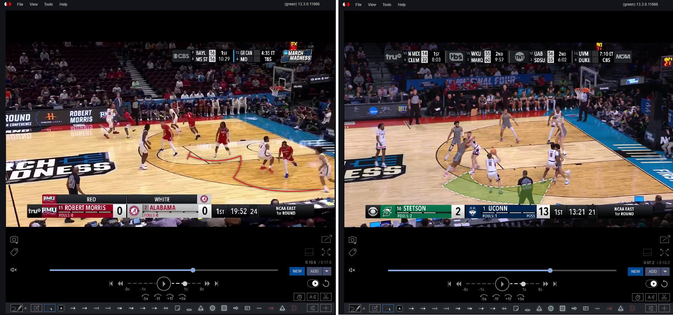Viewport: 673px width, 315px height.
Task: Click left player's timeline seek bar handle
Action: tap(193, 270)
